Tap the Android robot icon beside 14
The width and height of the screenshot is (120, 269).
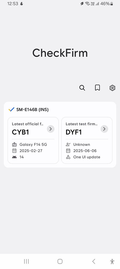point(14,157)
